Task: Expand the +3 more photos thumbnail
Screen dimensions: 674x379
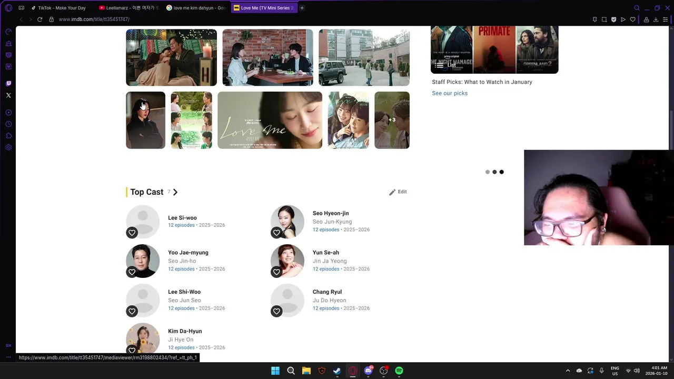Action: (392, 120)
